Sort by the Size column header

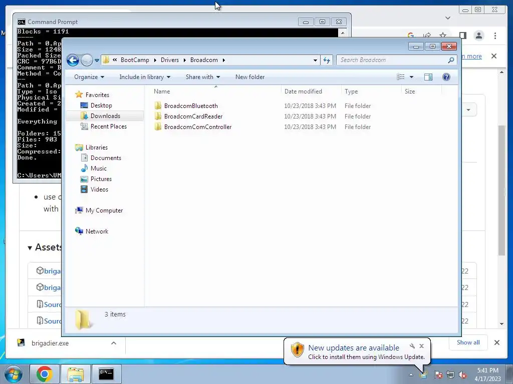coord(421,92)
